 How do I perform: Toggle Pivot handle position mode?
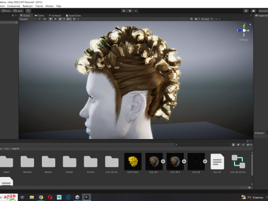[x=6, y=11]
